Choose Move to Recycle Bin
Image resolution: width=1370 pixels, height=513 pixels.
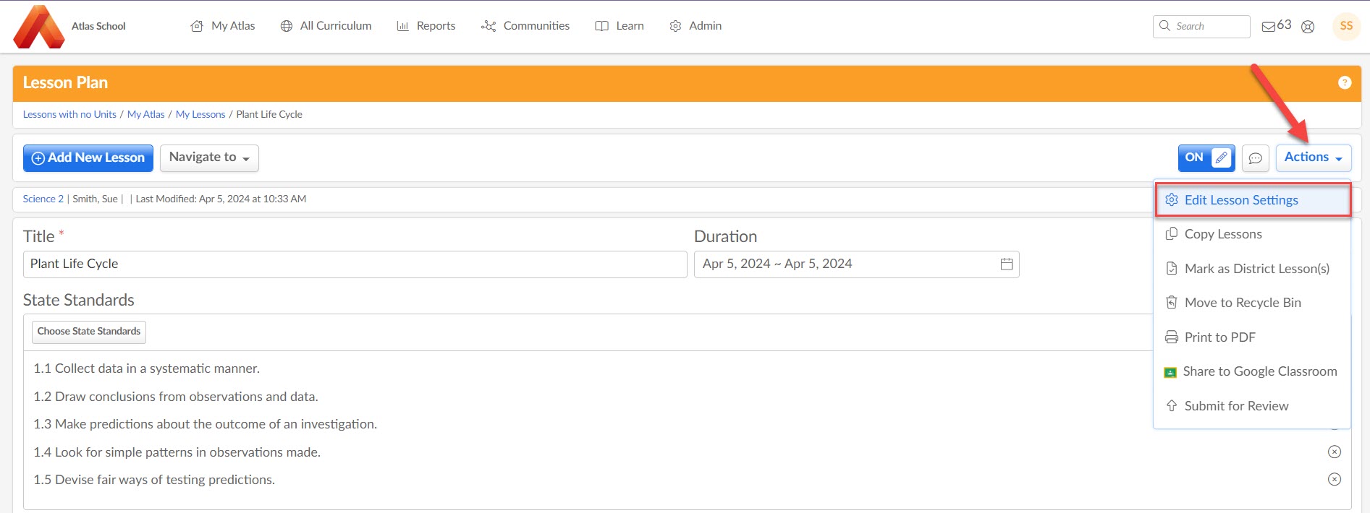click(1253, 303)
